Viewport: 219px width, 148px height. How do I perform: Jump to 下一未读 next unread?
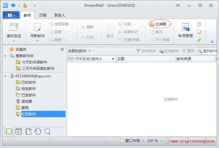coord(160,40)
